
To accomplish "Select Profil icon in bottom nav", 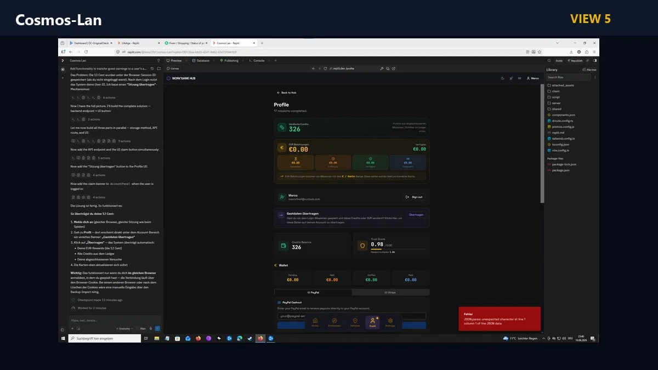I will (372, 322).
